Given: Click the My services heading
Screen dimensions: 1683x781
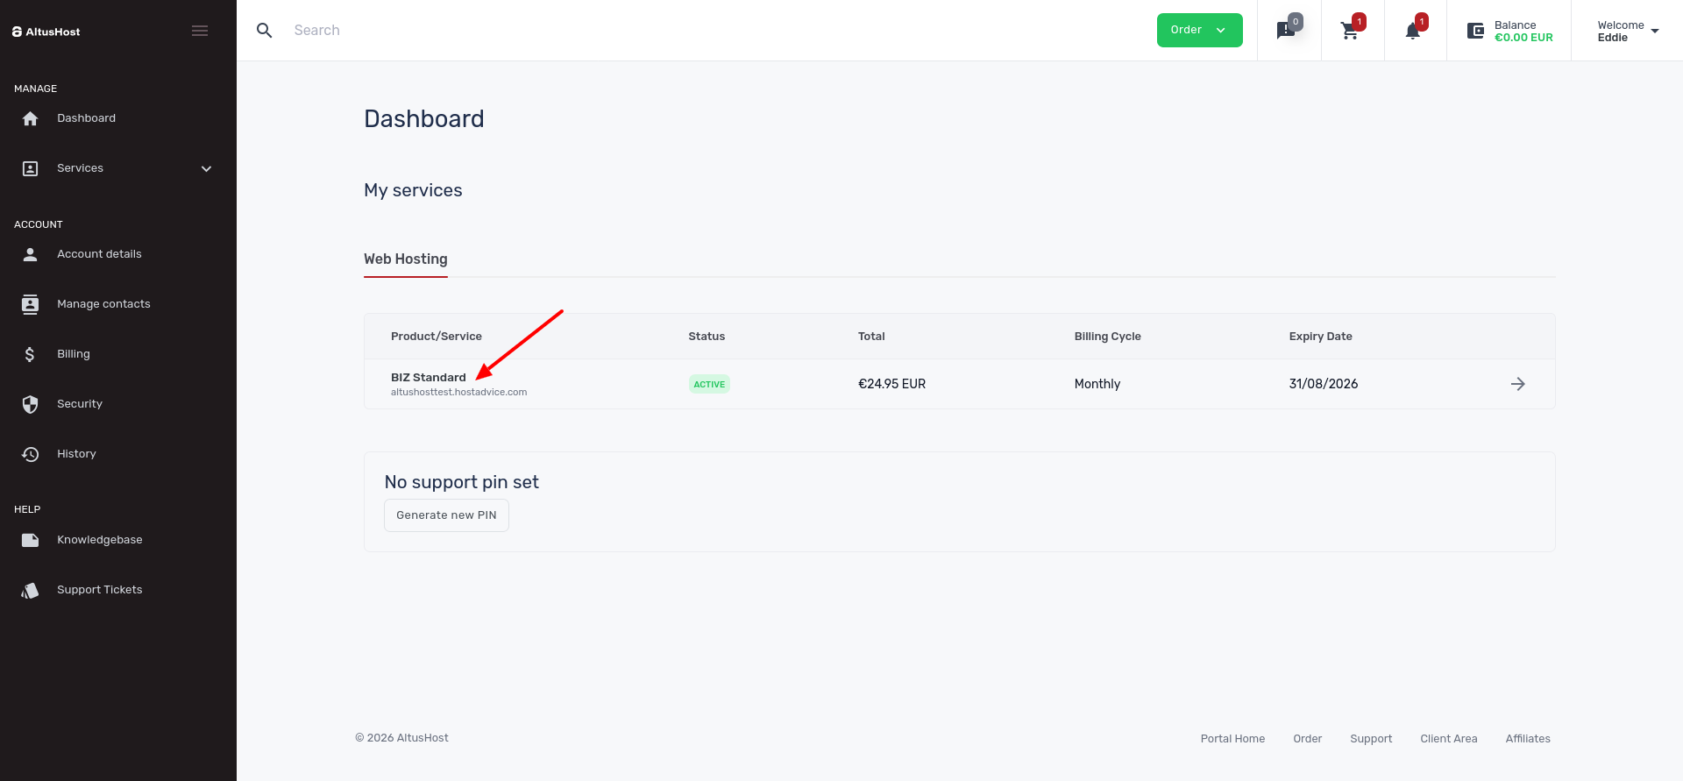Looking at the screenshot, I should click(413, 190).
